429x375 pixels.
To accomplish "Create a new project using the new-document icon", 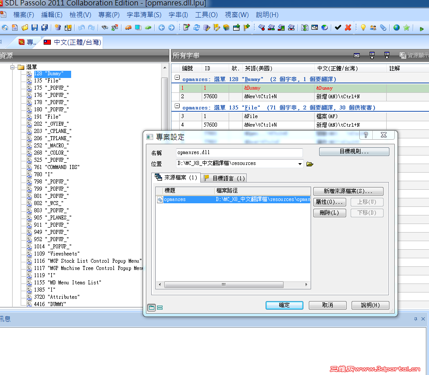I will 15,27.
